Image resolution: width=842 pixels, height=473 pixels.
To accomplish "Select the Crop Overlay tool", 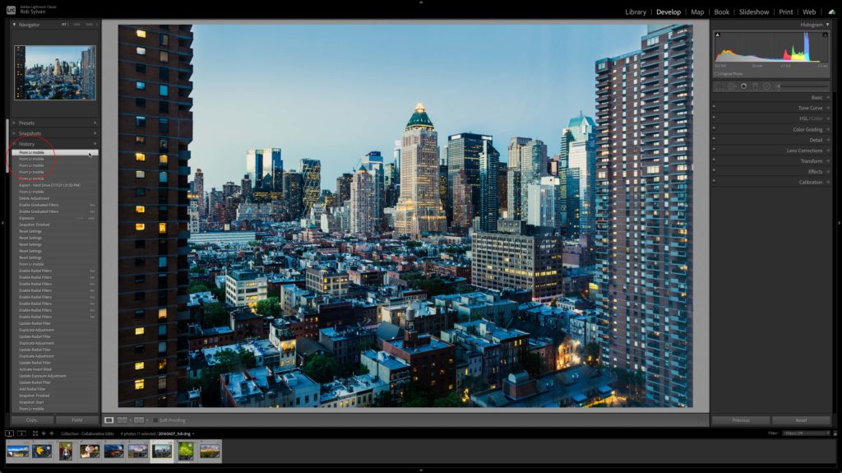I will [719, 86].
